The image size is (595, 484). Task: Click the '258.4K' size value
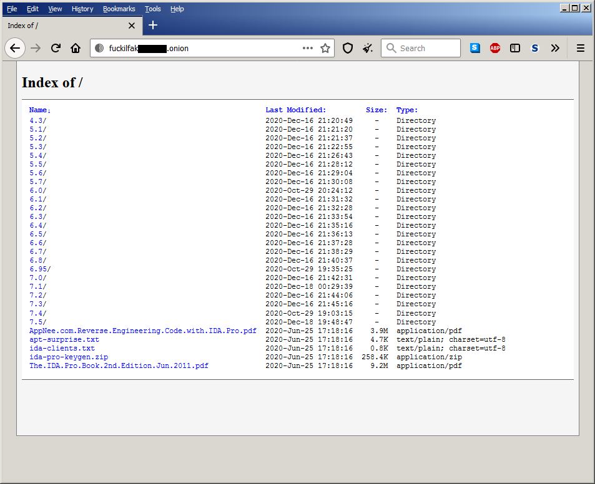(x=375, y=357)
